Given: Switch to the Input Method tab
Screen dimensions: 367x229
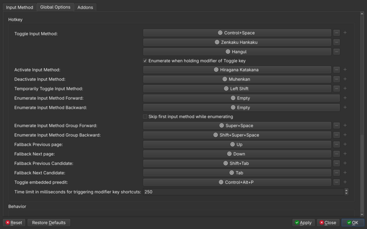Looking at the screenshot, I should tap(20, 7).
